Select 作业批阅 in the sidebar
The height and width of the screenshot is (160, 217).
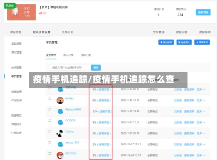(x=16, y=100)
